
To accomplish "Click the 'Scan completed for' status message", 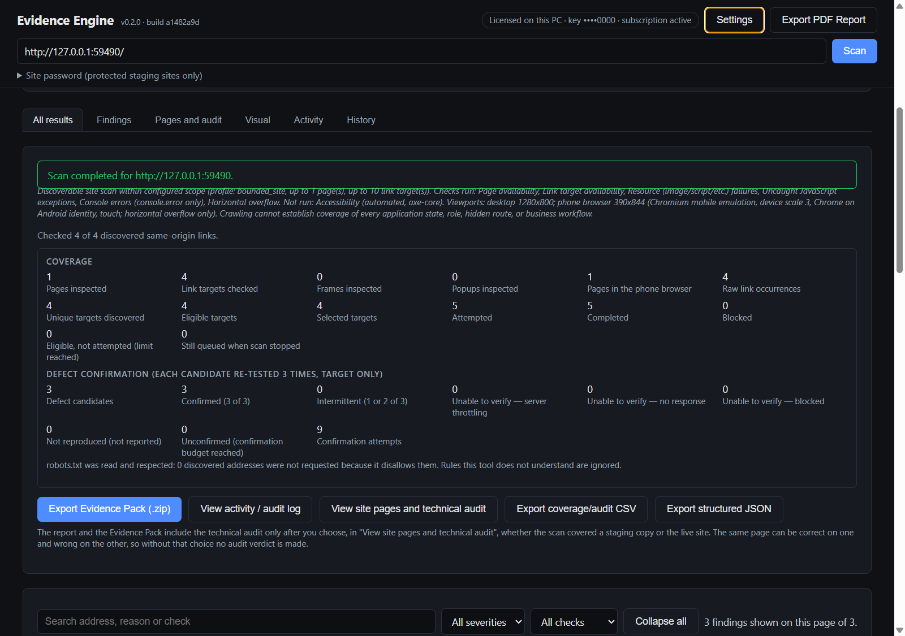I will [x=447, y=175].
